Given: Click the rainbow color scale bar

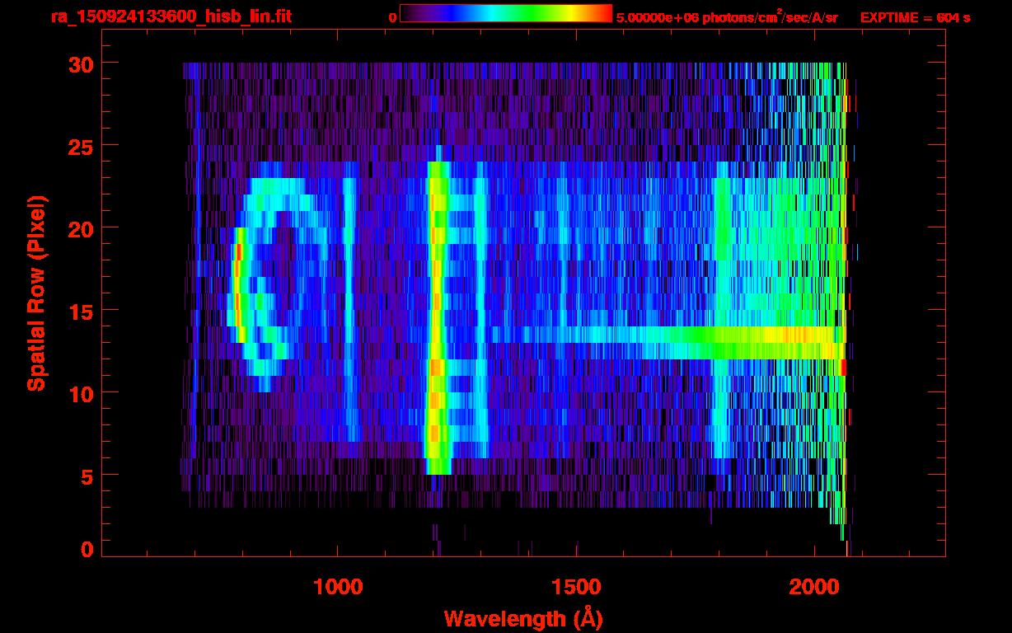Looking at the screenshot, I should 506,13.
